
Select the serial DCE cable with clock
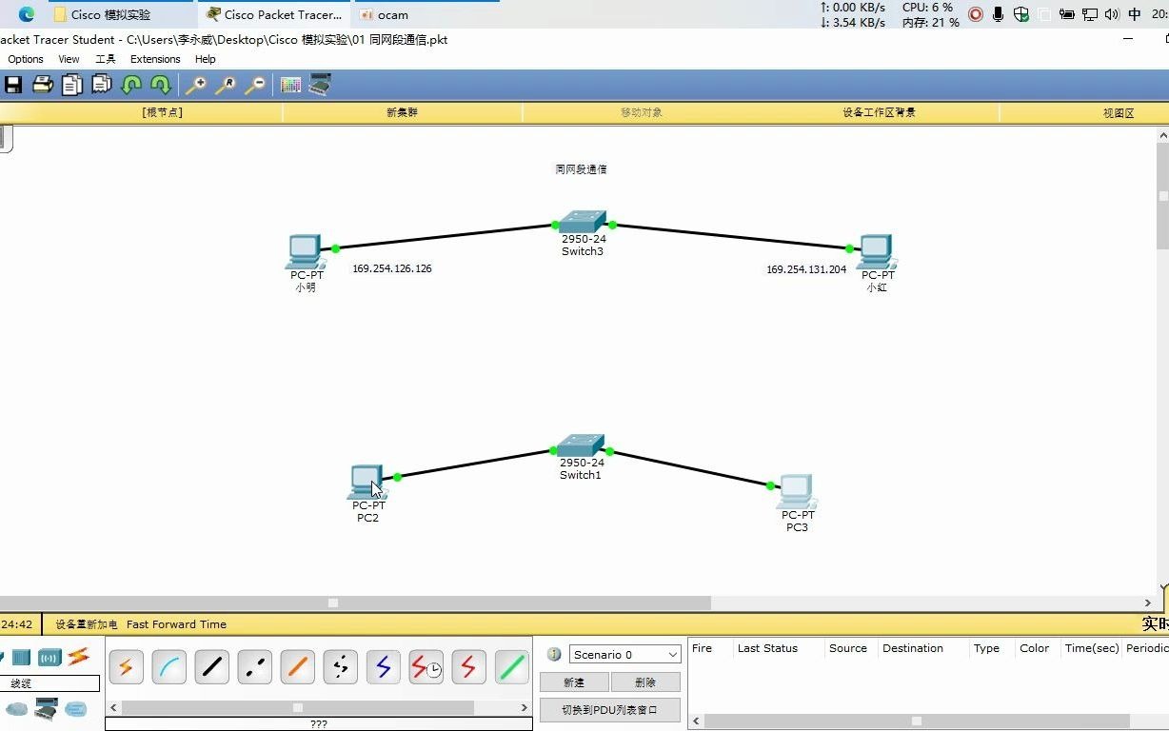(426, 667)
